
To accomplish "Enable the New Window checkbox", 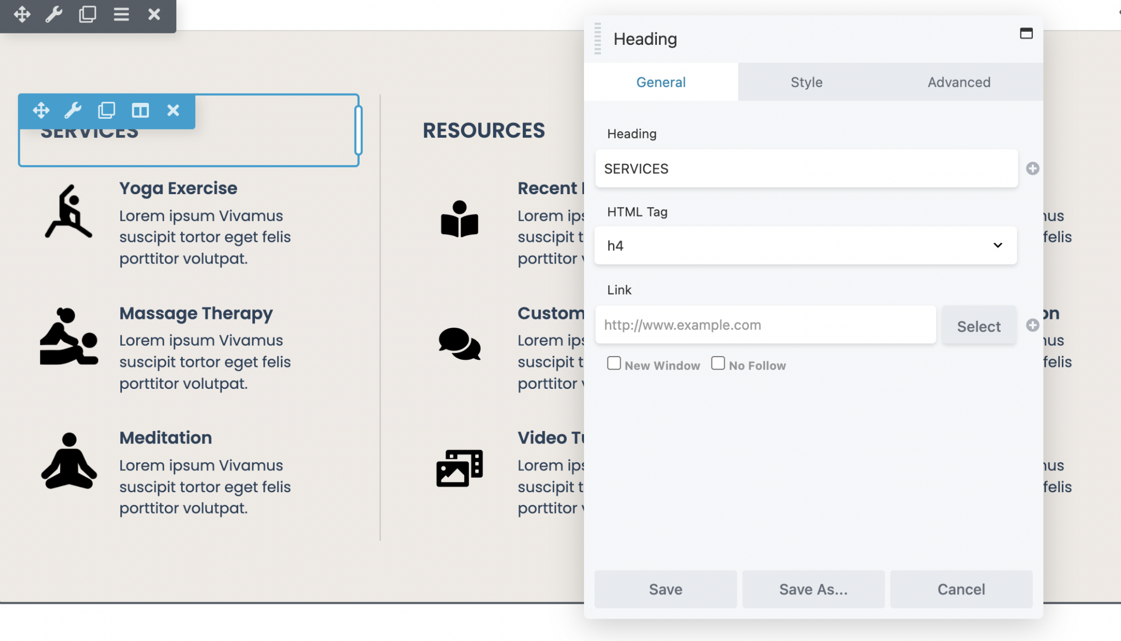I will click(614, 363).
